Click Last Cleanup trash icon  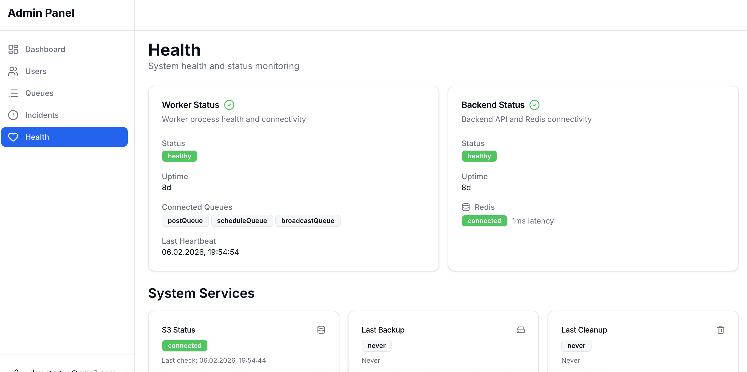point(720,330)
